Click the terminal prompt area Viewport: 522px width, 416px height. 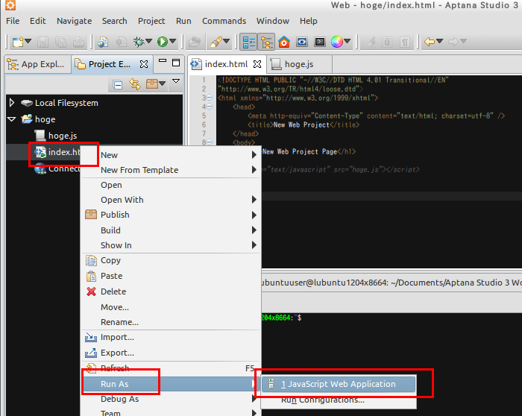[x=391, y=364]
